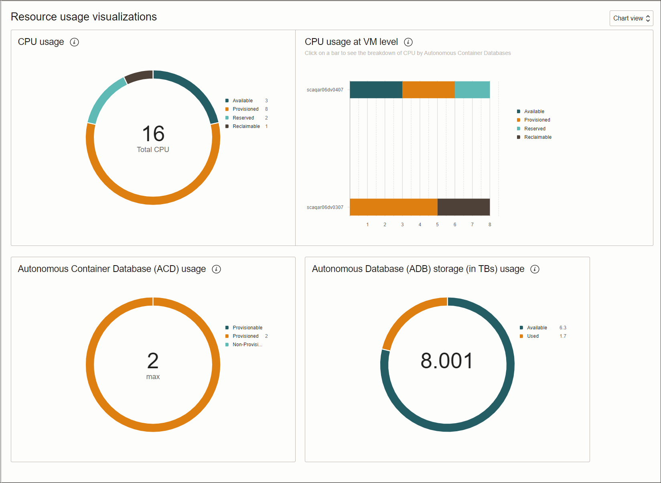The image size is (661, 483).
Task: Click the Resource usage visualizations heading
Action: pyautogui.click(x=84, y=17)
